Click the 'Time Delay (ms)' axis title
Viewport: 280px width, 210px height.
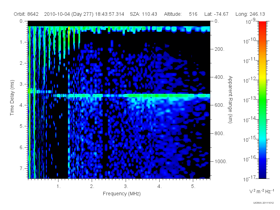[12, 98]
